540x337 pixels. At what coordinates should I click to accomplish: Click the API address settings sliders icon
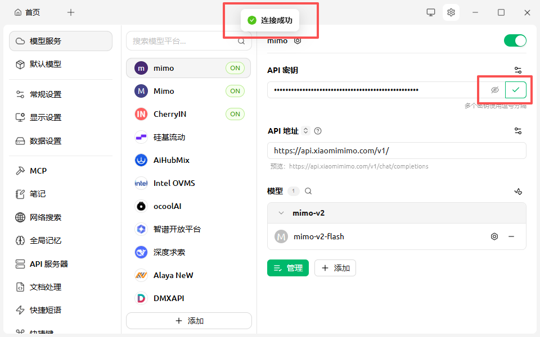(518, 131)
